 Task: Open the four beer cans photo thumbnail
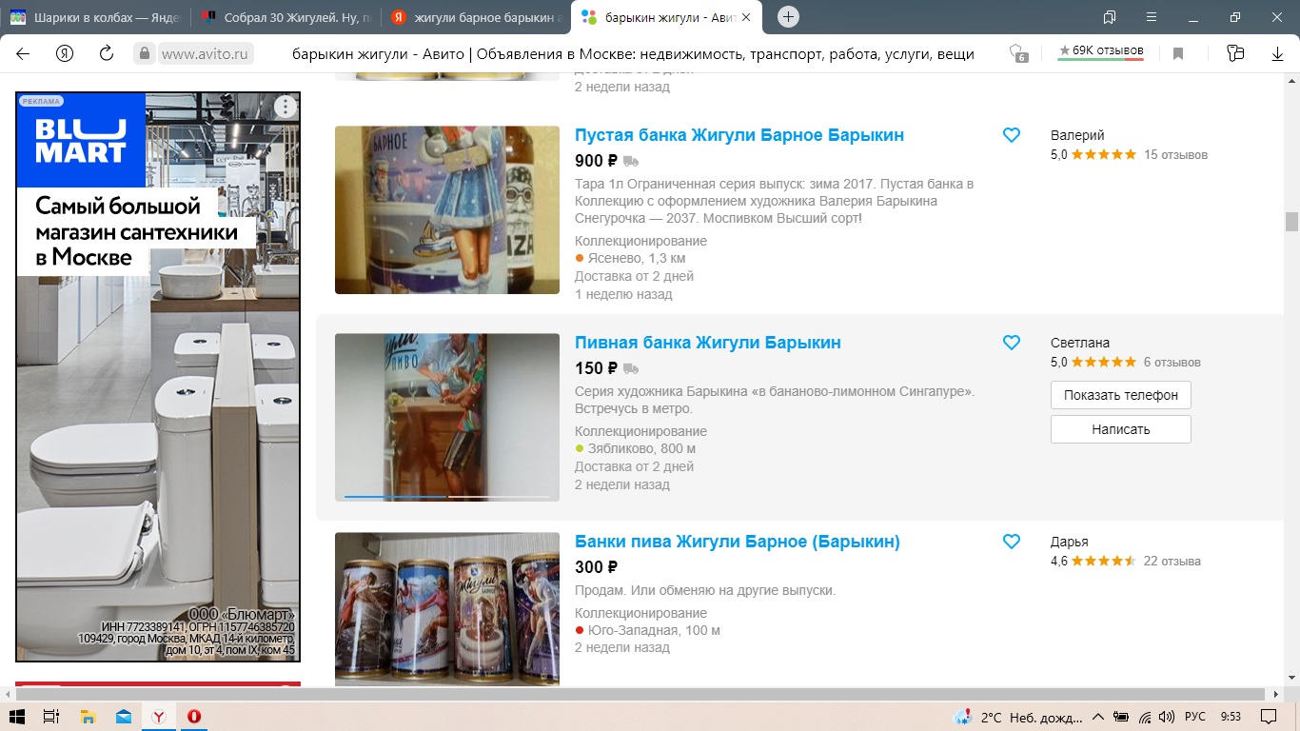tap(447, 609)
